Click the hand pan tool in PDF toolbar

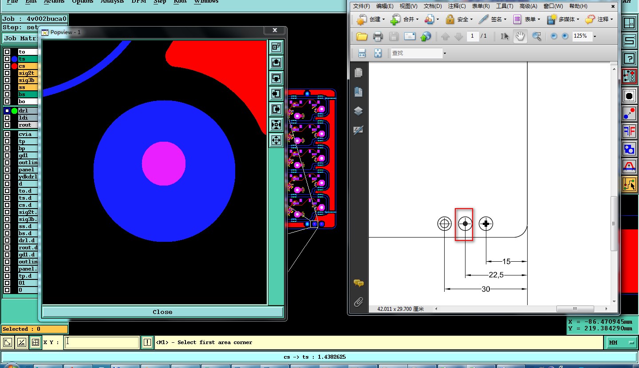[520, 36]
